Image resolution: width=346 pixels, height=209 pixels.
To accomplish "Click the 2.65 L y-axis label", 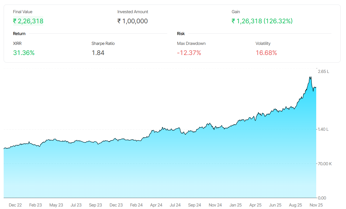I will coord(323,72).
